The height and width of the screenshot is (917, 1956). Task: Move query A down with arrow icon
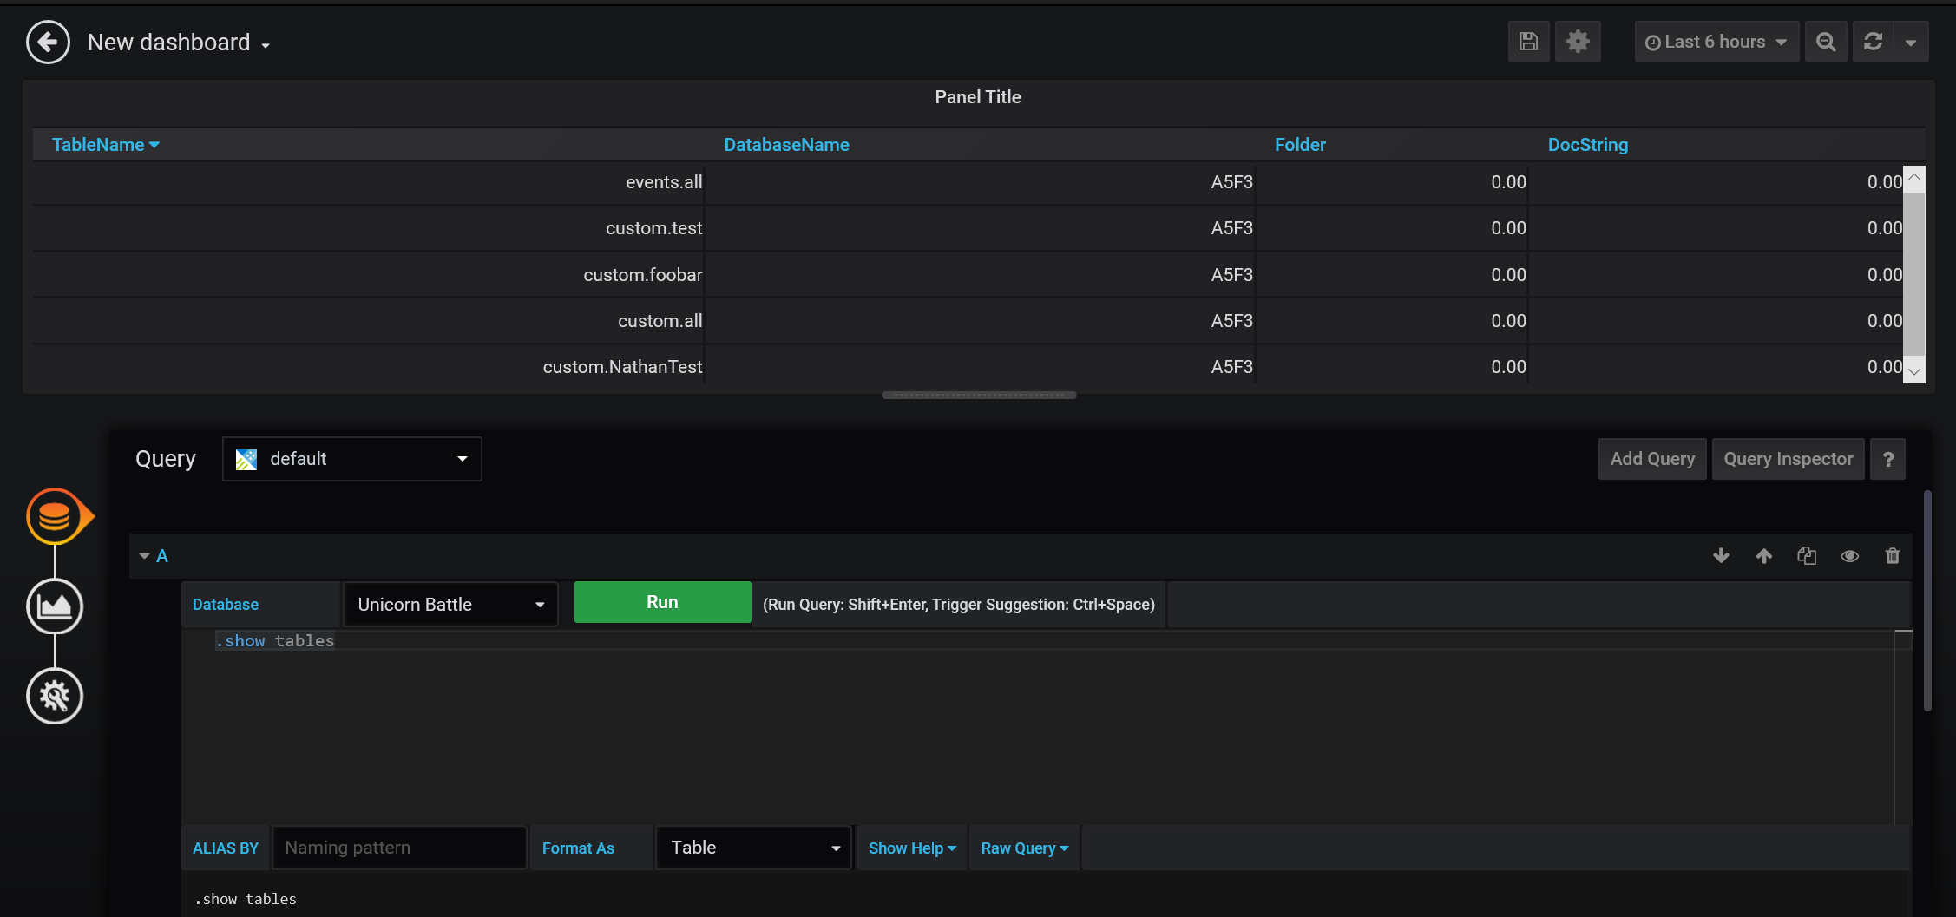[1721, 555]
